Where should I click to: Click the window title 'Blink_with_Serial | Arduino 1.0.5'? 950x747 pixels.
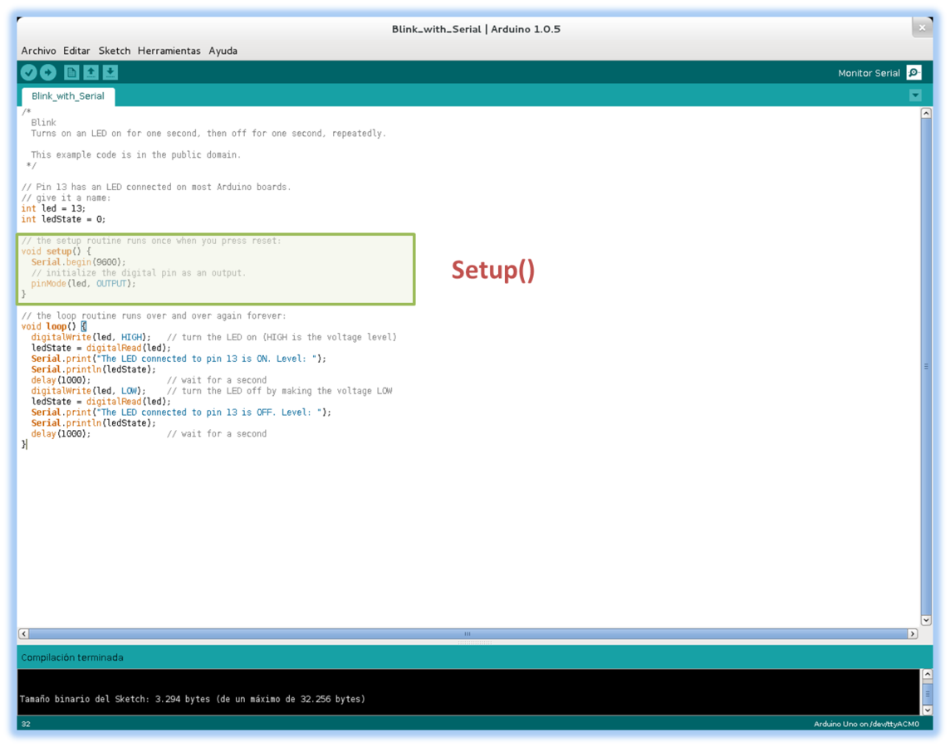tap(476, 29)
